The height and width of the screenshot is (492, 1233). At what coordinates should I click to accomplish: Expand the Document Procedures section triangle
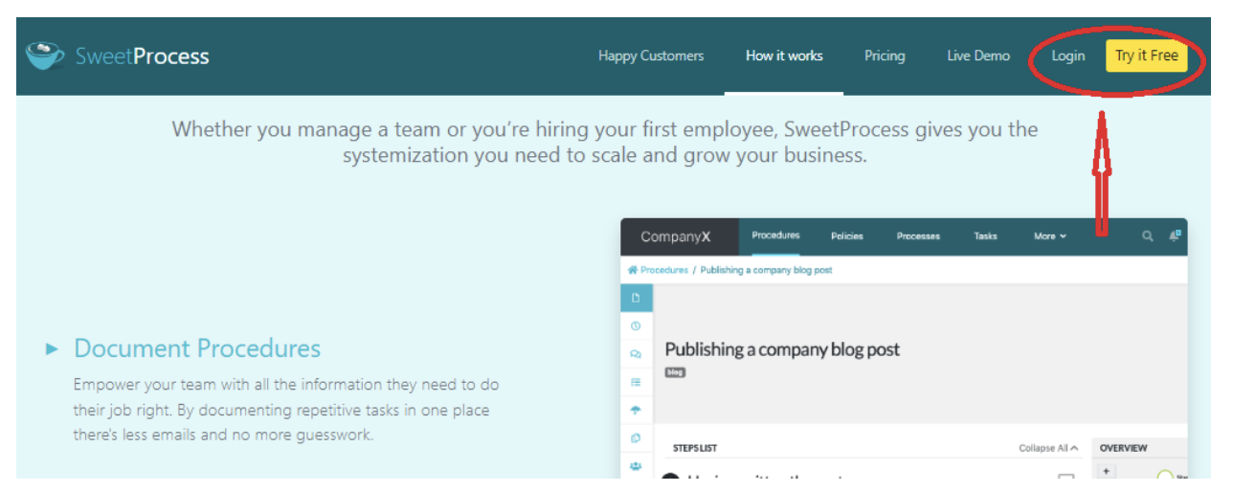coord(53,349)
